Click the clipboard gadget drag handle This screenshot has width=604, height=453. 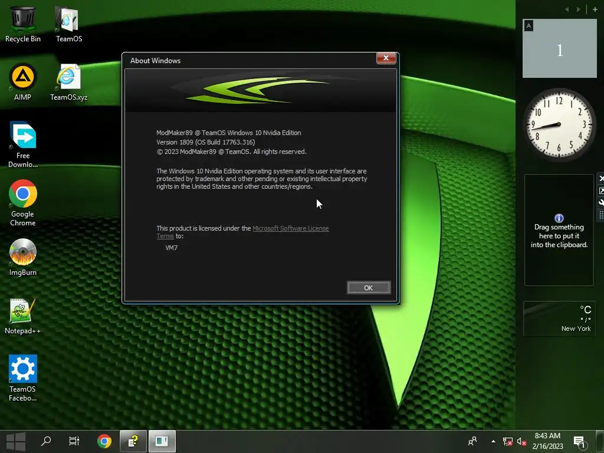(601, 215)
